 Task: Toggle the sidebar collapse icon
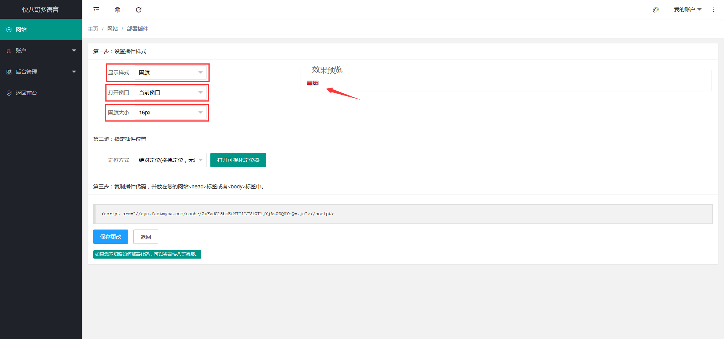point(96,10)
